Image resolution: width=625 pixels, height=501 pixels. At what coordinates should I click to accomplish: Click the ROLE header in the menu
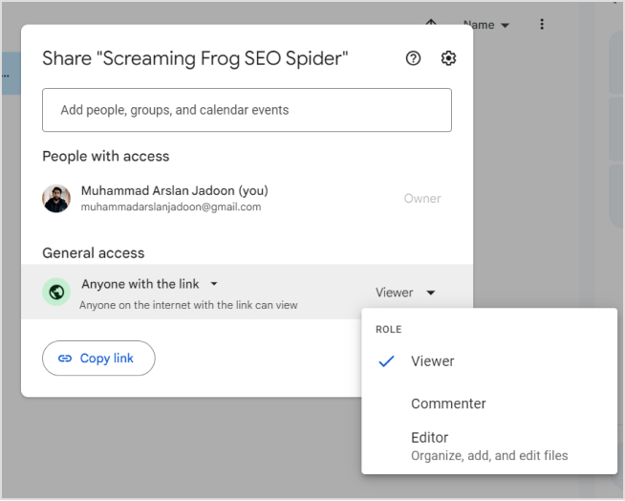(389, 330)
